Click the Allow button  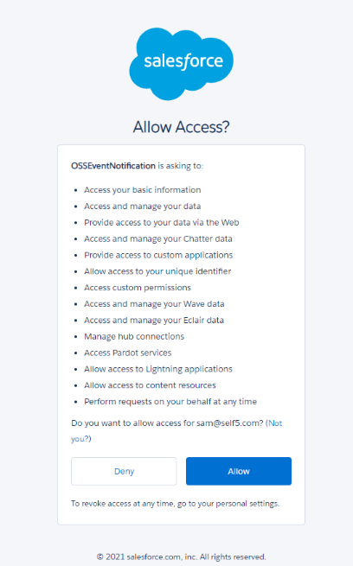pyautogui.click(x=239, y=471)
